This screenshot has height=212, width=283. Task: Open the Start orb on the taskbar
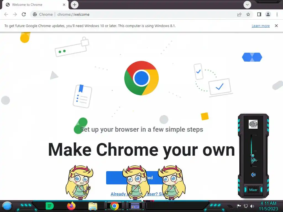click(x=7, y=206)
